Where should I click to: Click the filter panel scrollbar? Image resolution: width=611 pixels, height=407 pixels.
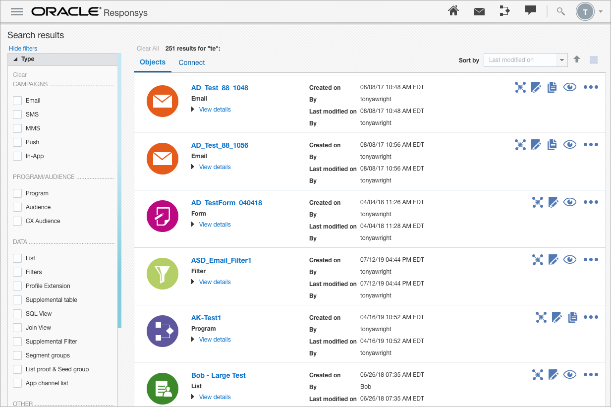tap(119, 191)
